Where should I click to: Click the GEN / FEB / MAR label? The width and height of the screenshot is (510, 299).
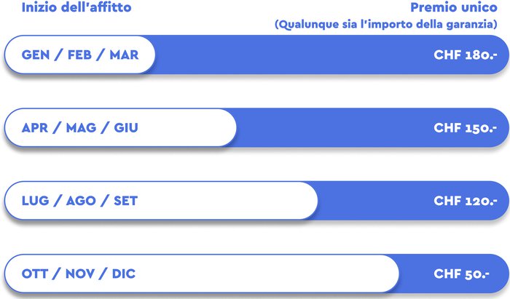coord(80,55)
